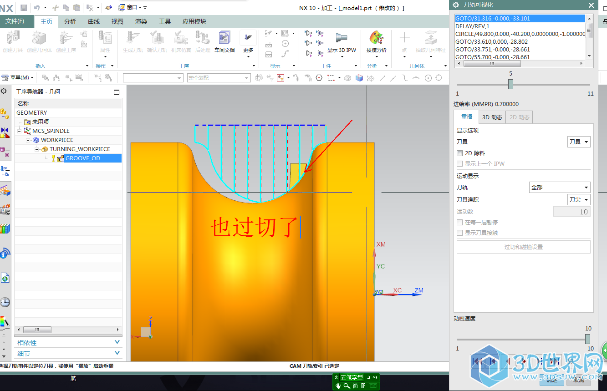
Task: Open the History clock icon in resource bar
Action: pyautogui.click(x=5, y=302)
